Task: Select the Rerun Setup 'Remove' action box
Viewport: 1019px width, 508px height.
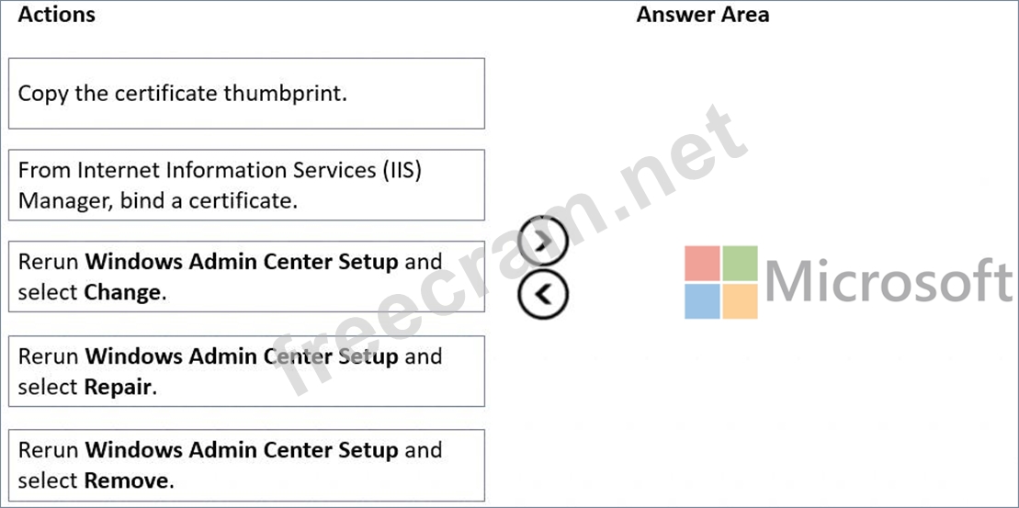Action: click(x=246, y=465)
